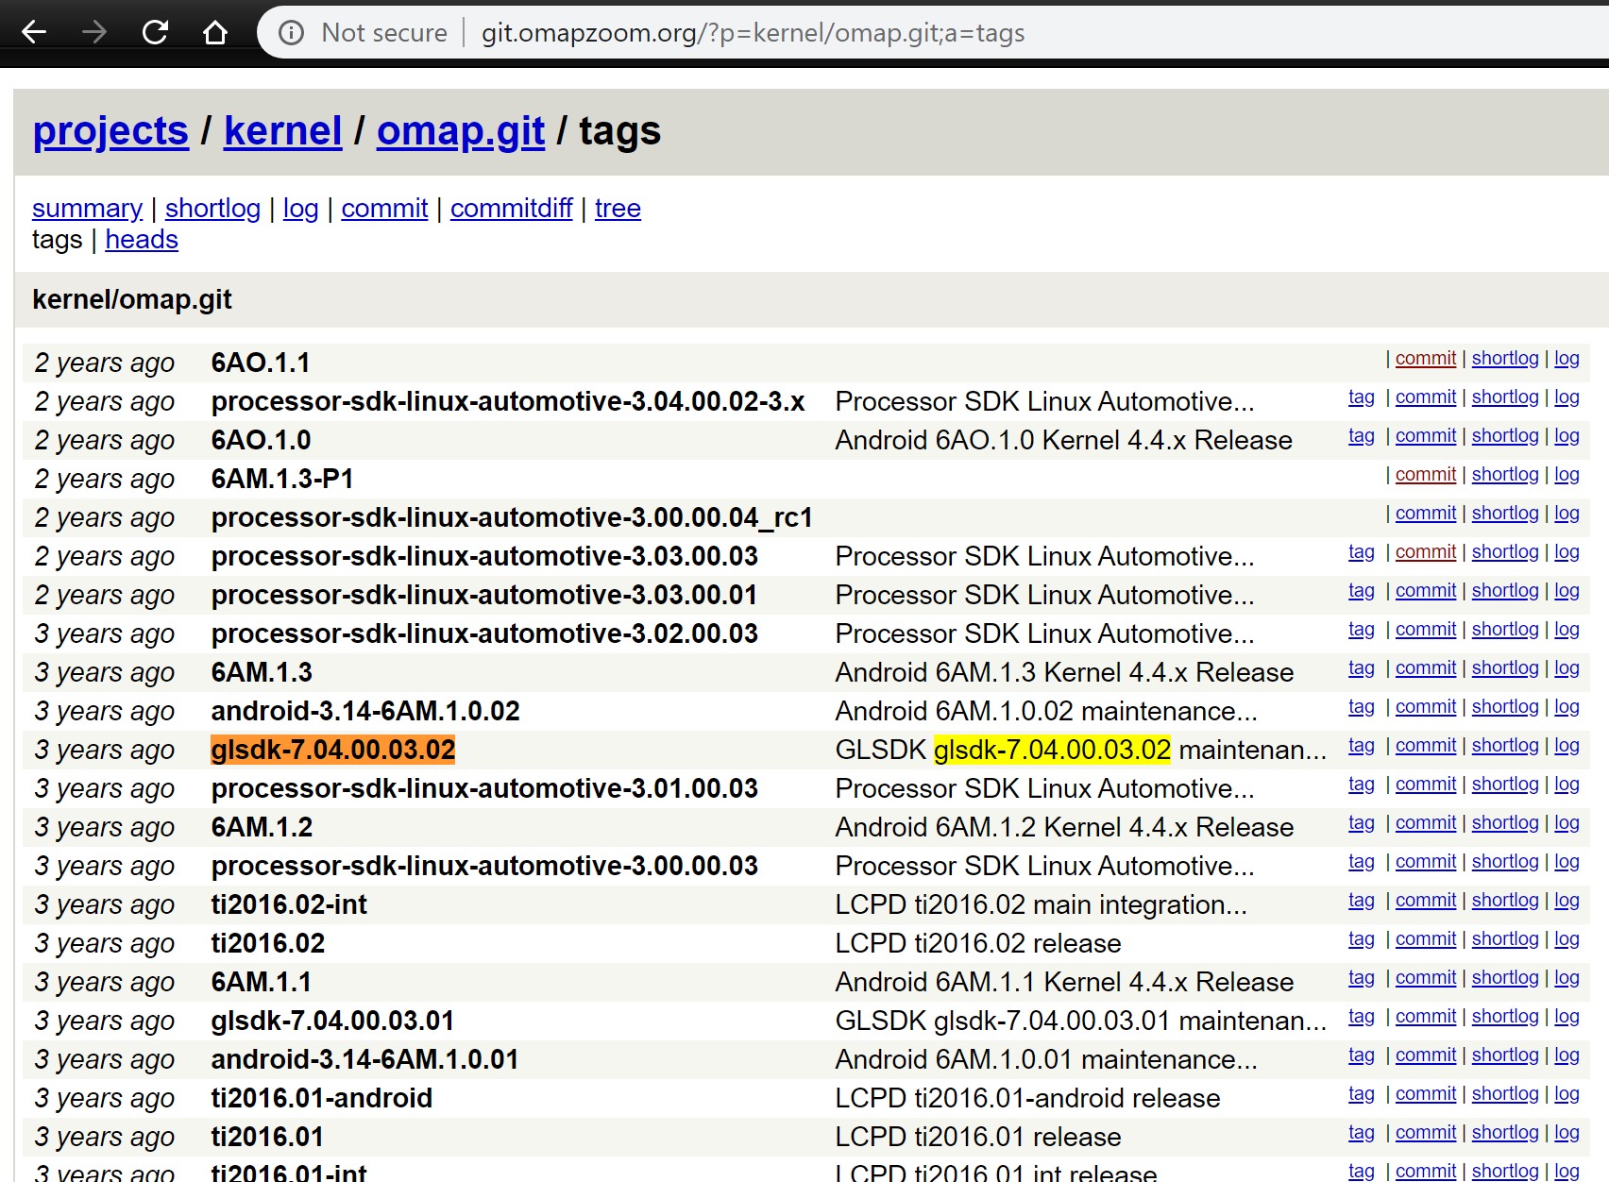
Task: Open tag 6AO.1.1
Action: 261,363
